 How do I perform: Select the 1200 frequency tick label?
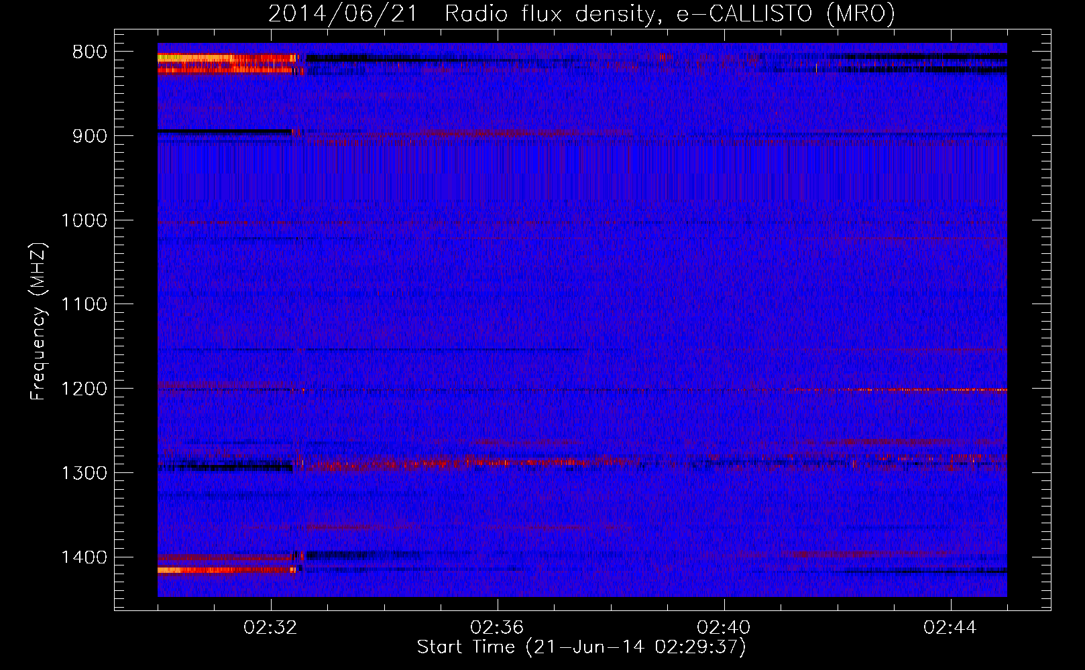tap(84, 389)
